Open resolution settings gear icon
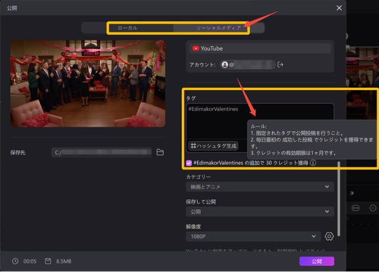 point(329,236)
